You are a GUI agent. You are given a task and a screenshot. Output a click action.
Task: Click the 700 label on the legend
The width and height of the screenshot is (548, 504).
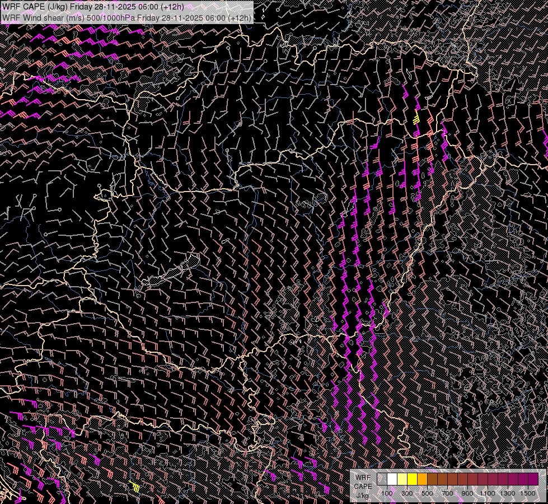point(447,493)
